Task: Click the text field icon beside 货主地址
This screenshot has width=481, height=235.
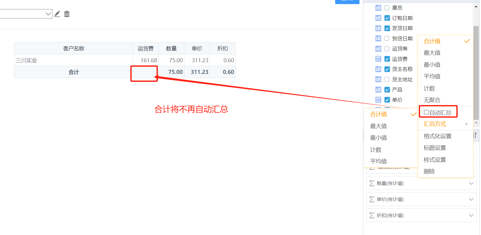Action: pos(378,79)
